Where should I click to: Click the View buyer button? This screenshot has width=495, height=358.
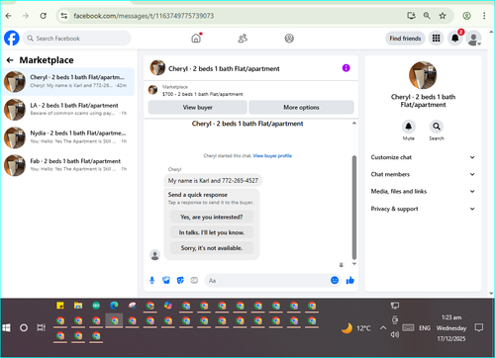197,107
